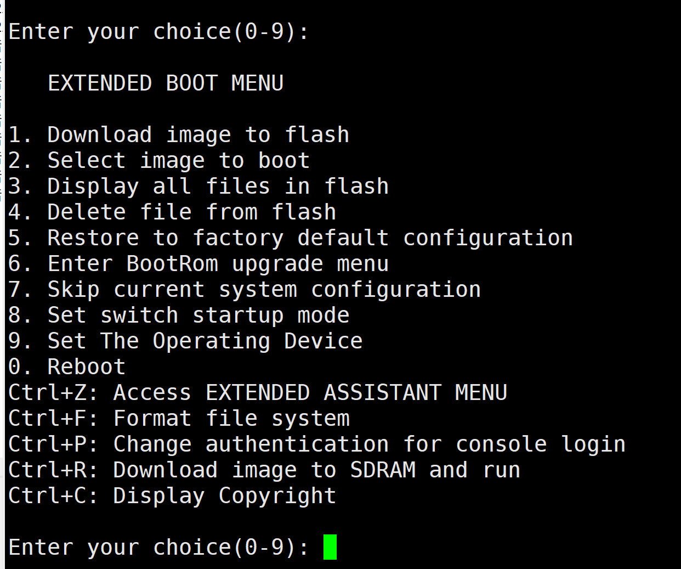Choose the Select image to boot entry
This screenshot has height=569, width=681.
click(159, 161)
